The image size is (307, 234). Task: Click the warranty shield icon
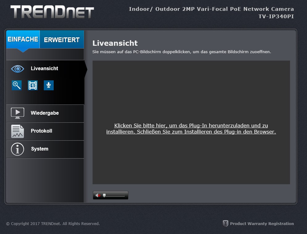226,223
